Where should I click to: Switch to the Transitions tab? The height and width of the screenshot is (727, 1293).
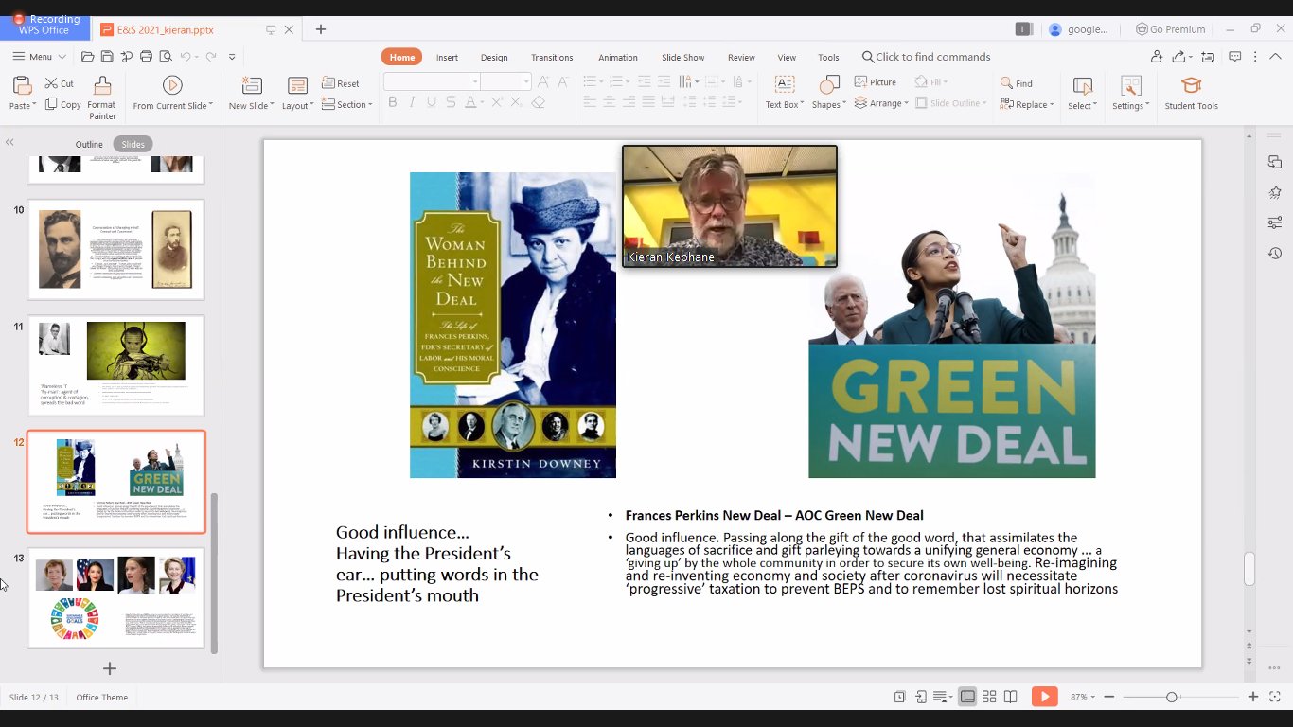552,58
